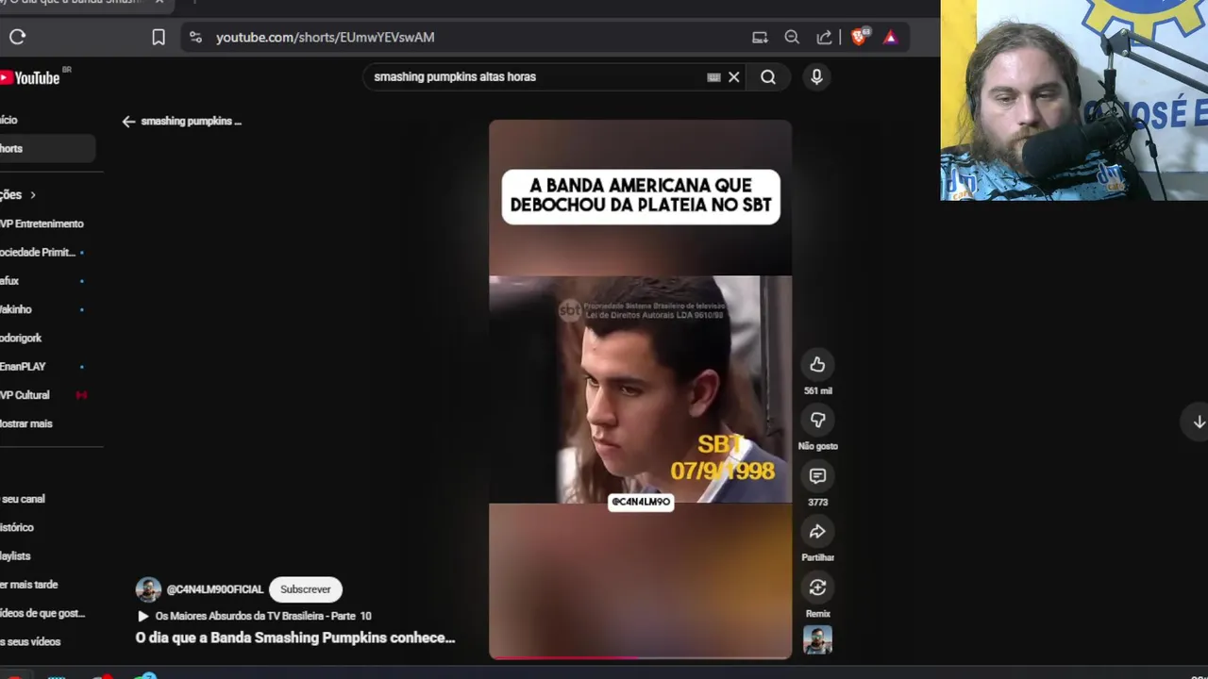Expand the subscriptions section chevron
The width and height of the screenshot is (1208, 679).
33,195
